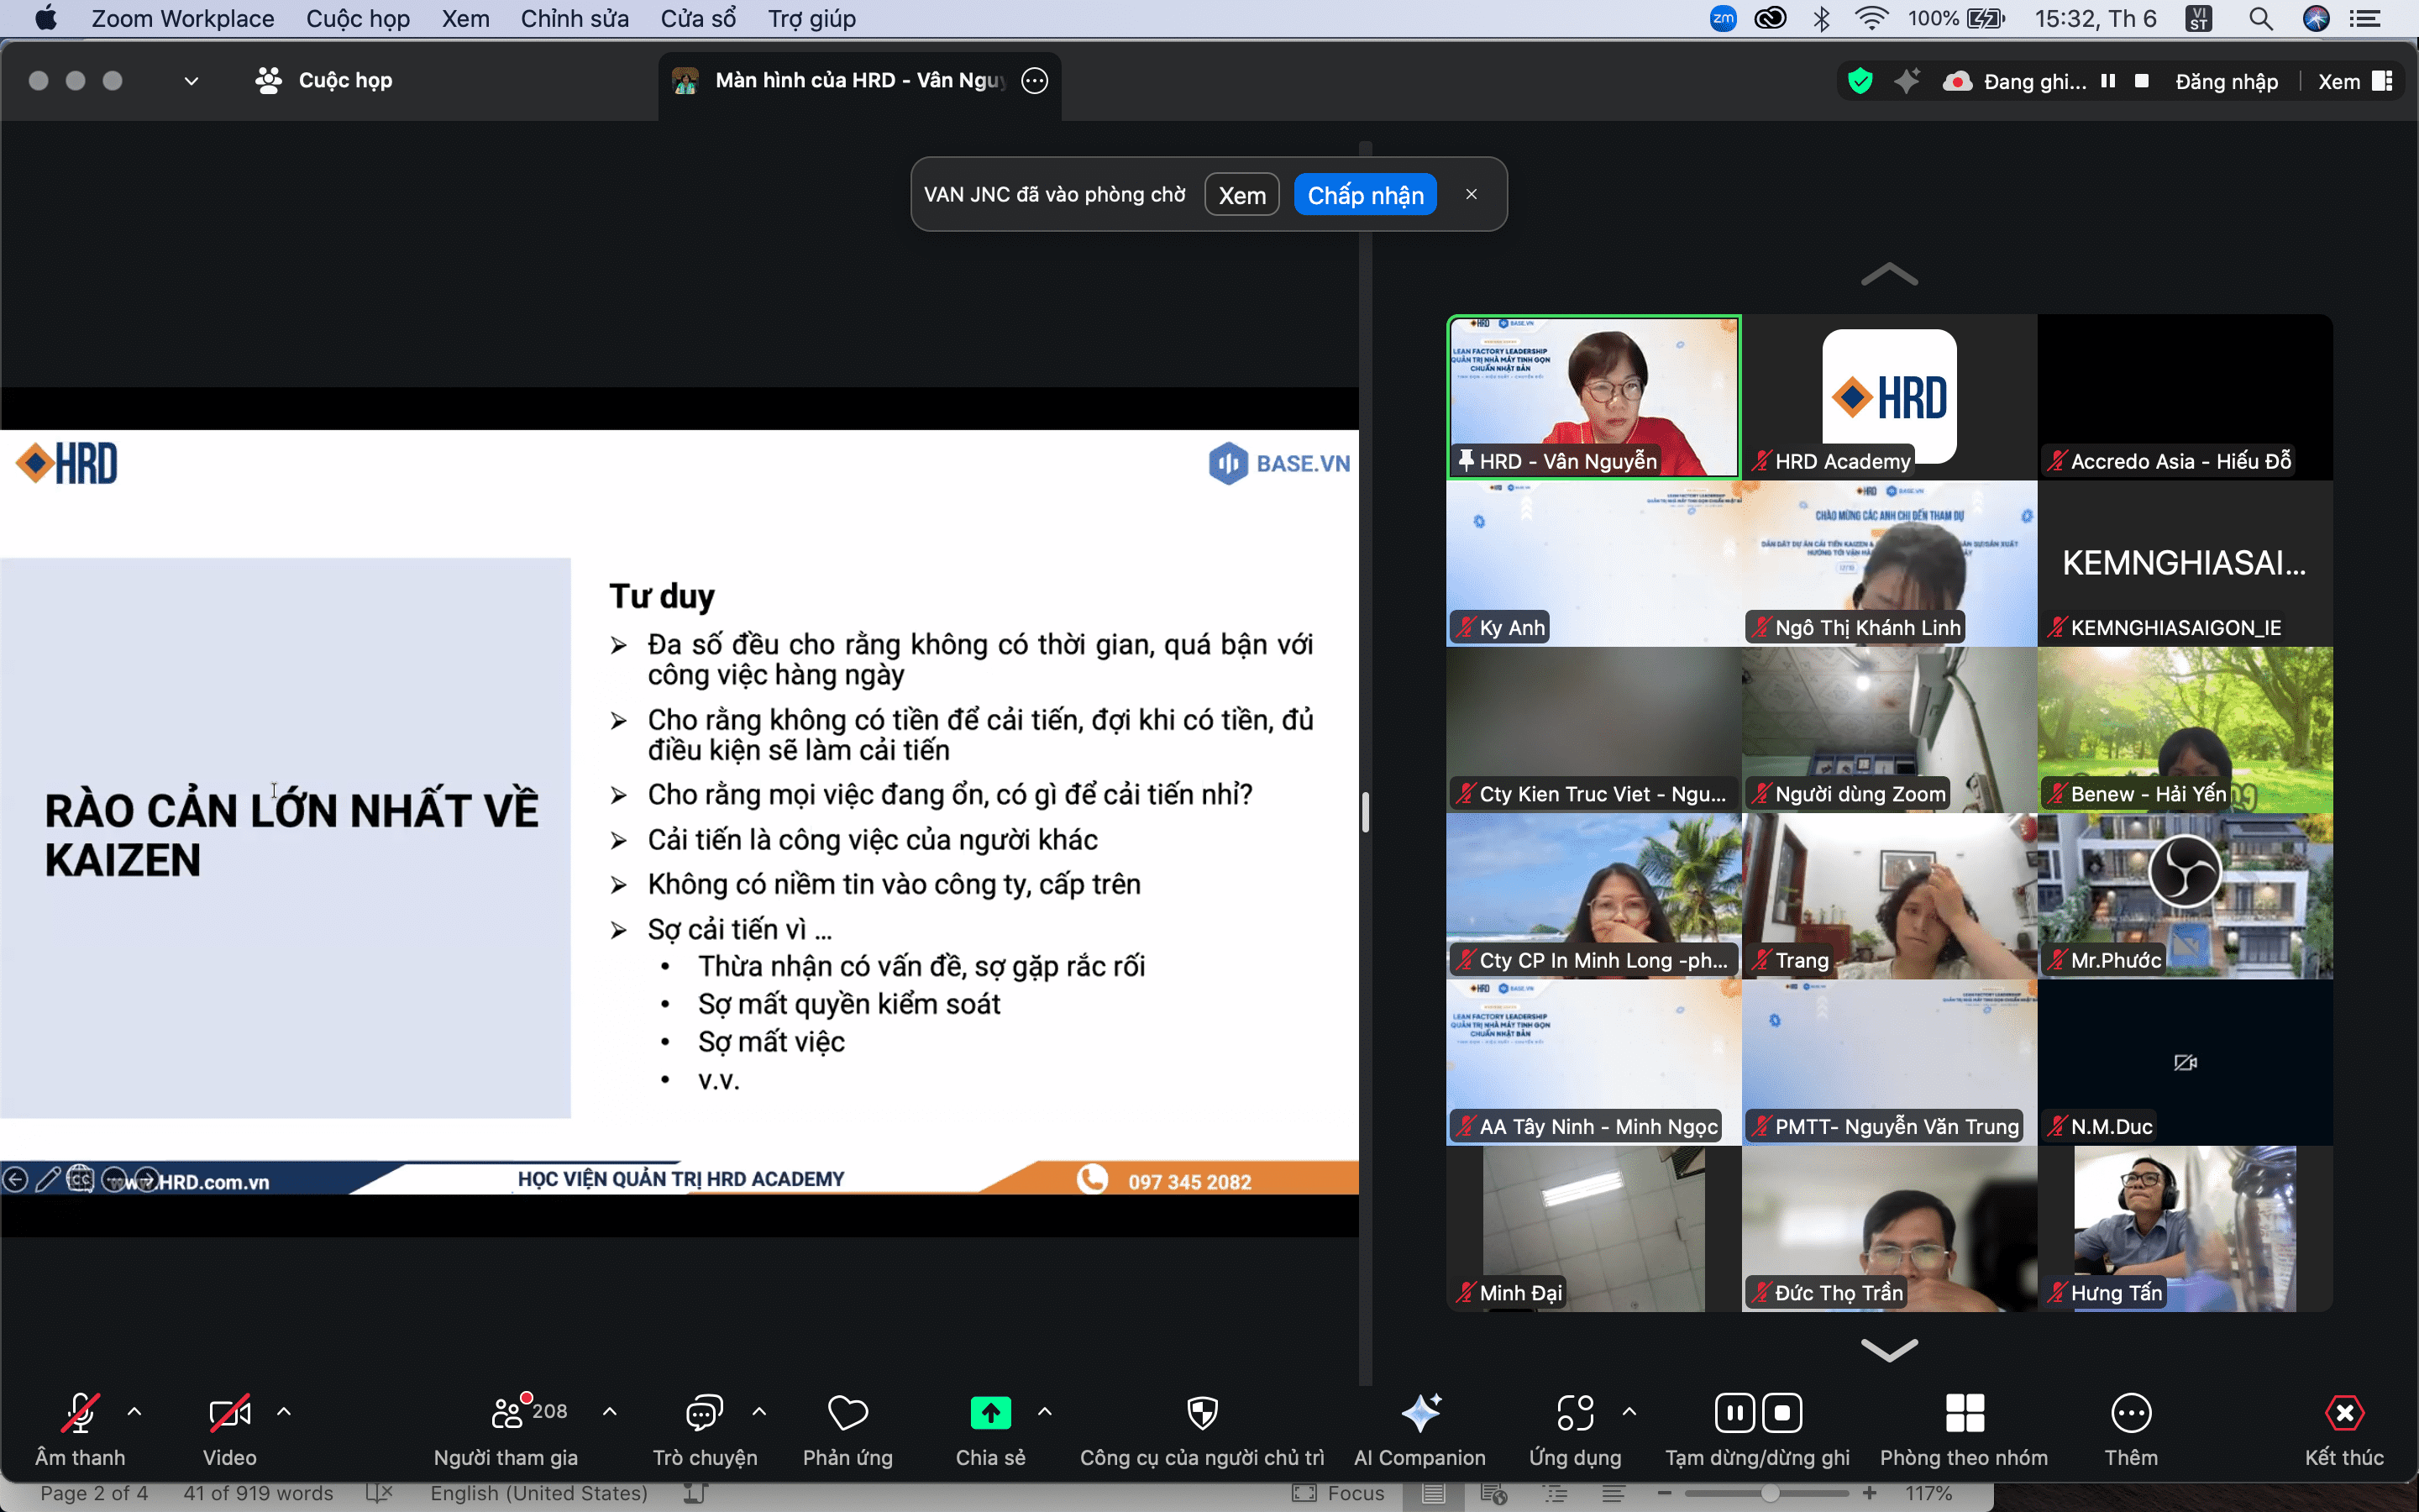This screenshot has height=1512, width=2419.
Task: Open the Cuộc họp menu bar item
Action: coord(358,19)
